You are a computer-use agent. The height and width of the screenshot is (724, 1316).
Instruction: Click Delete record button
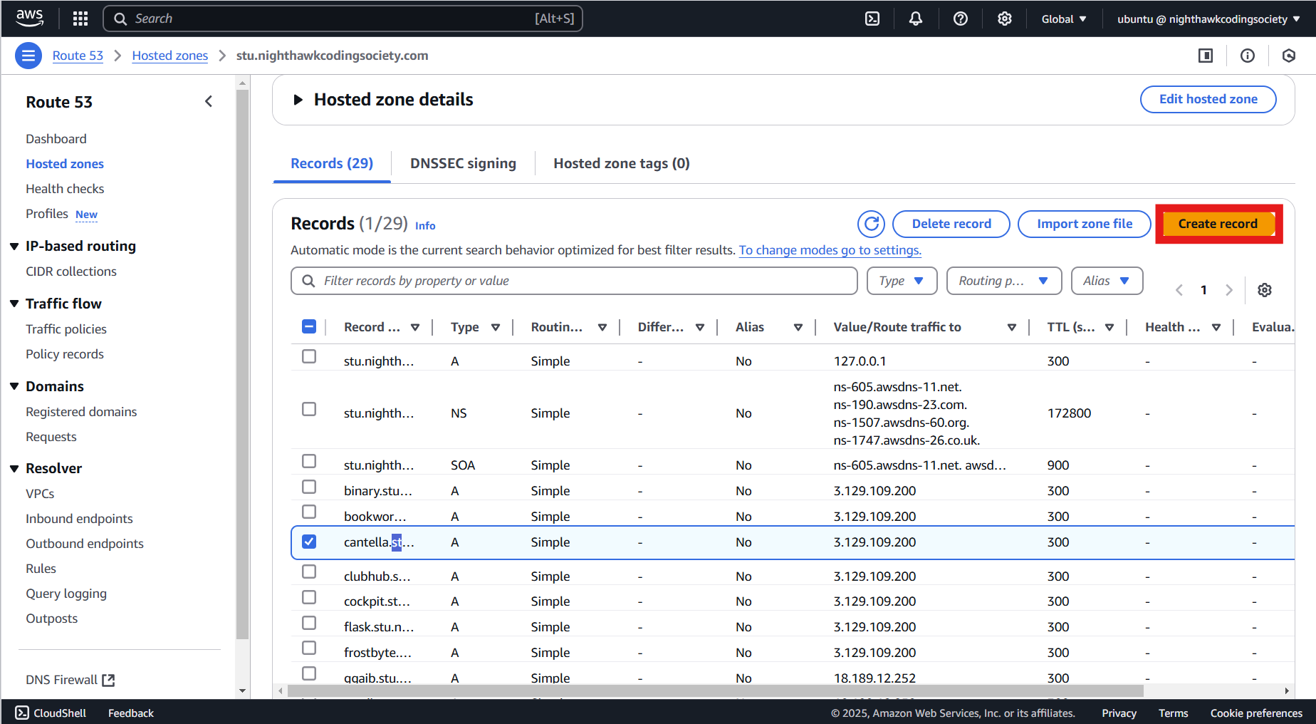pyautogui.click(x=951, y=224)
